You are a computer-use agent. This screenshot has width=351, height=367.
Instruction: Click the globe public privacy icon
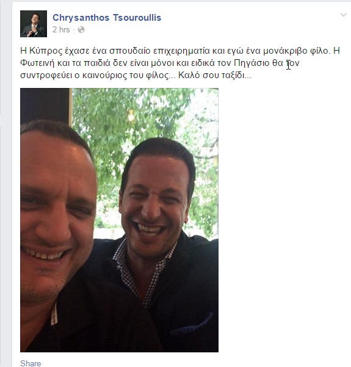(81, 30)
